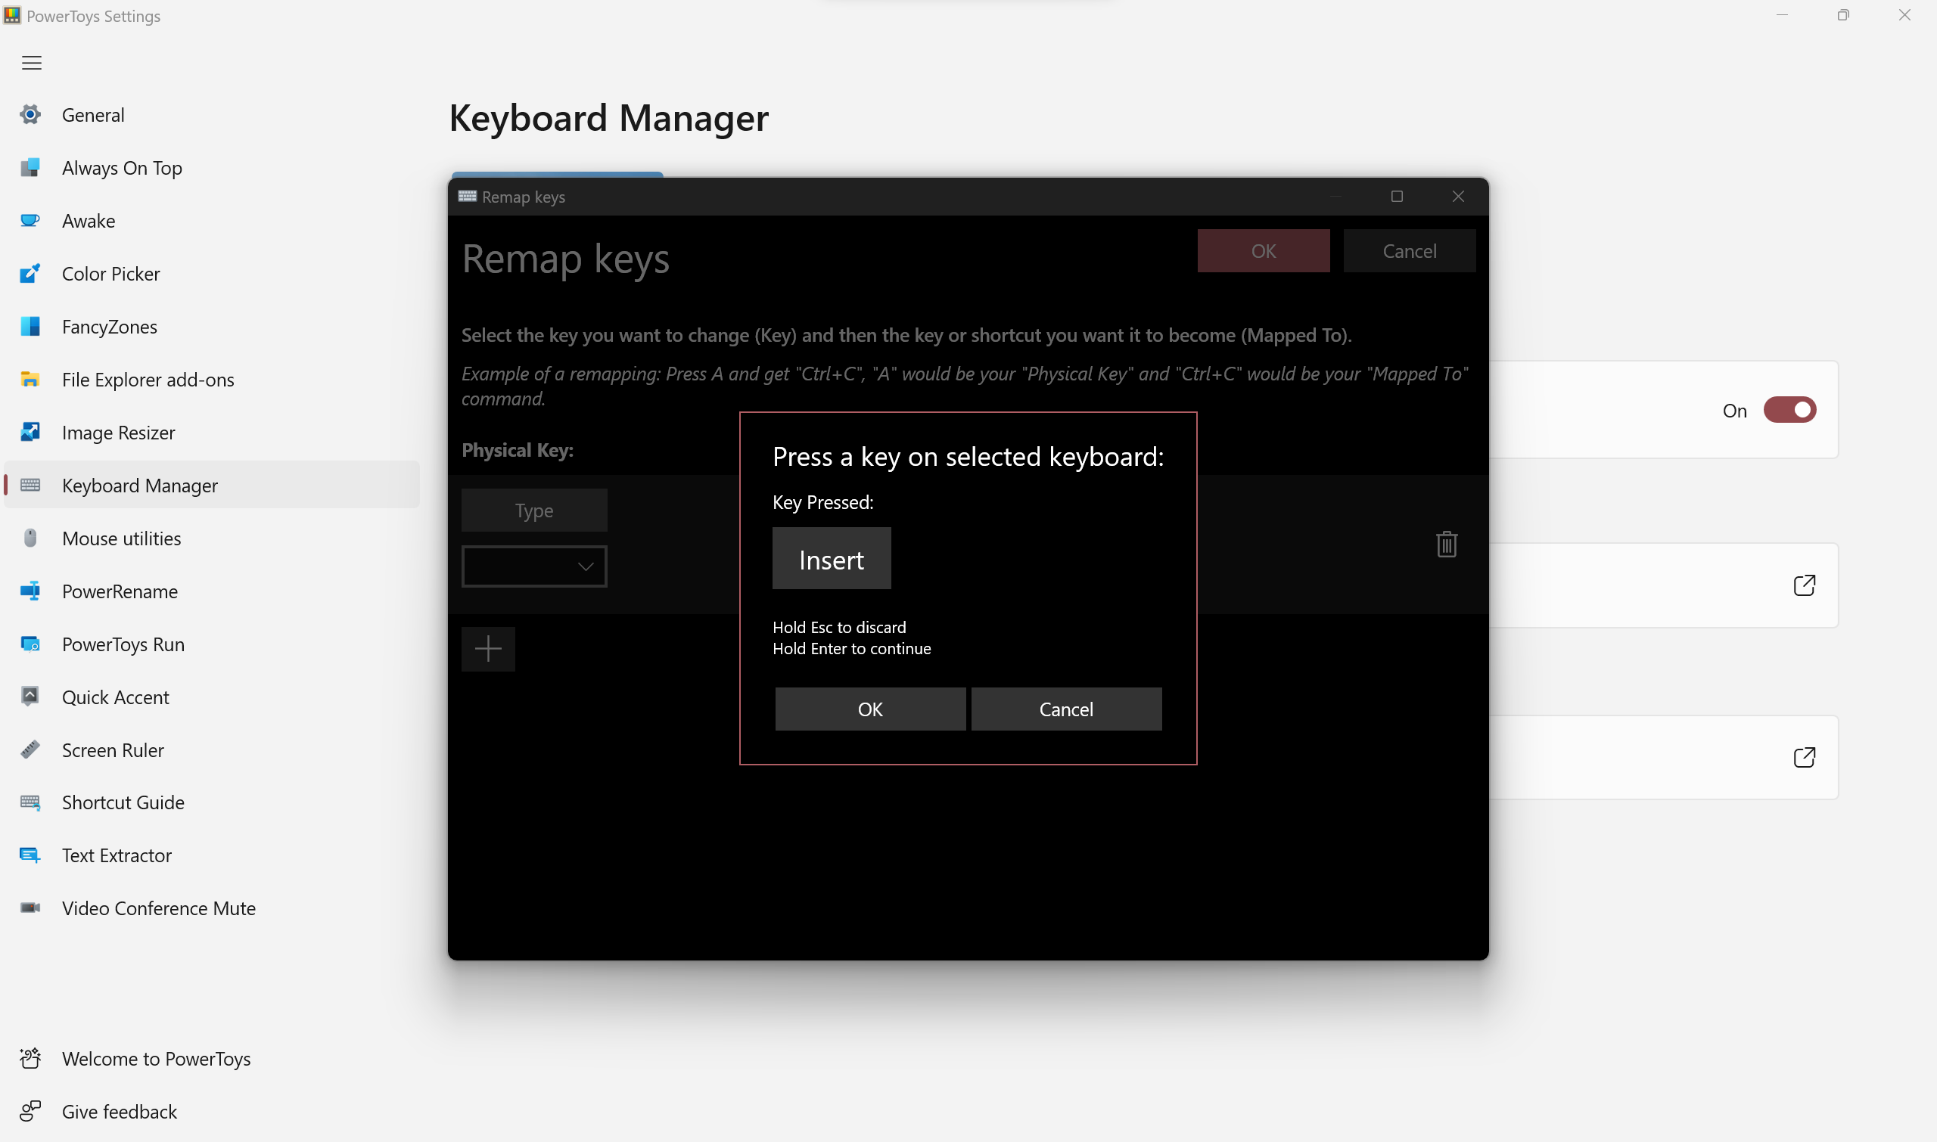Select Shortcut Guide in the sidebar
Screen dimensions: 1937x1142
(x=123, y=802)
